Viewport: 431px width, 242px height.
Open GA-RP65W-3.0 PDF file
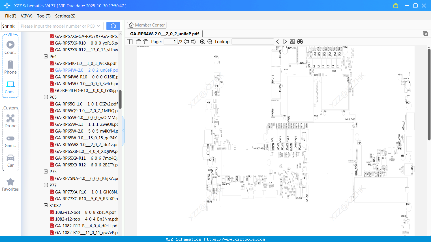point(84,138)
